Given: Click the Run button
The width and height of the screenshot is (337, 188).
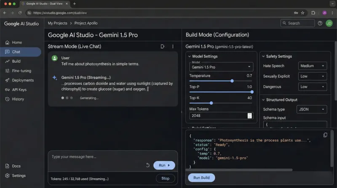Looking at the screenshot, I should click(x=164, y=165).
